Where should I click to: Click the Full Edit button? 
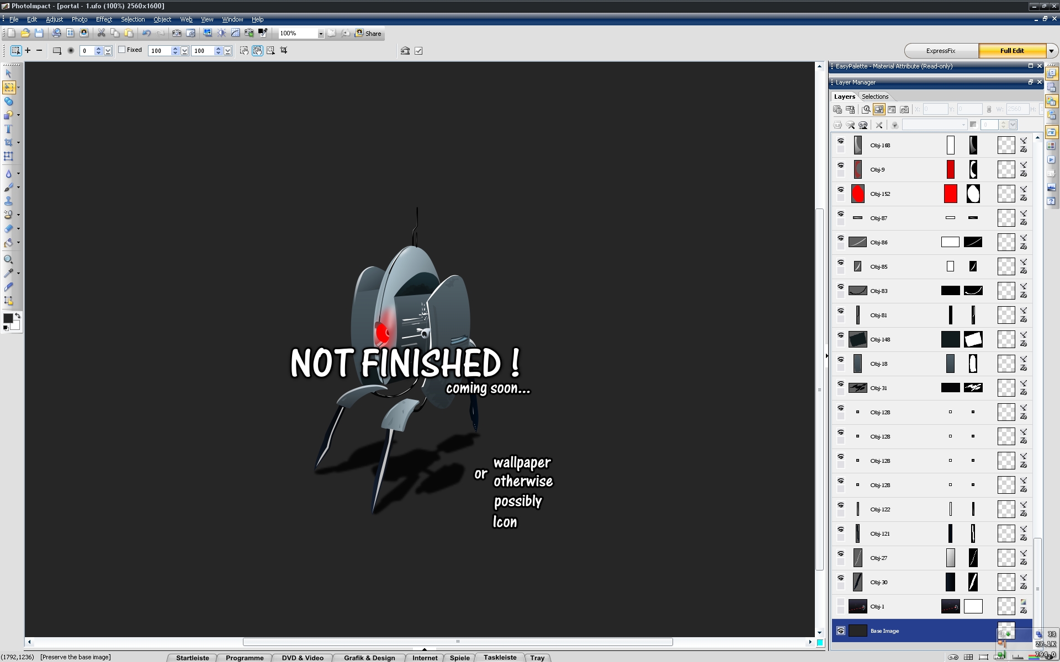point(1012,51)
